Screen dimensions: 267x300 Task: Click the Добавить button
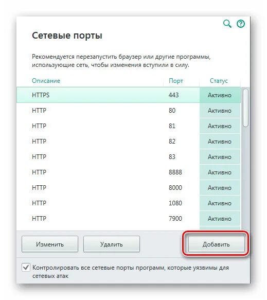[216, 244]
